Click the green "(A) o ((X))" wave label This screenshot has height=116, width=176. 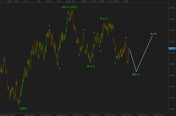click(69, 7)
